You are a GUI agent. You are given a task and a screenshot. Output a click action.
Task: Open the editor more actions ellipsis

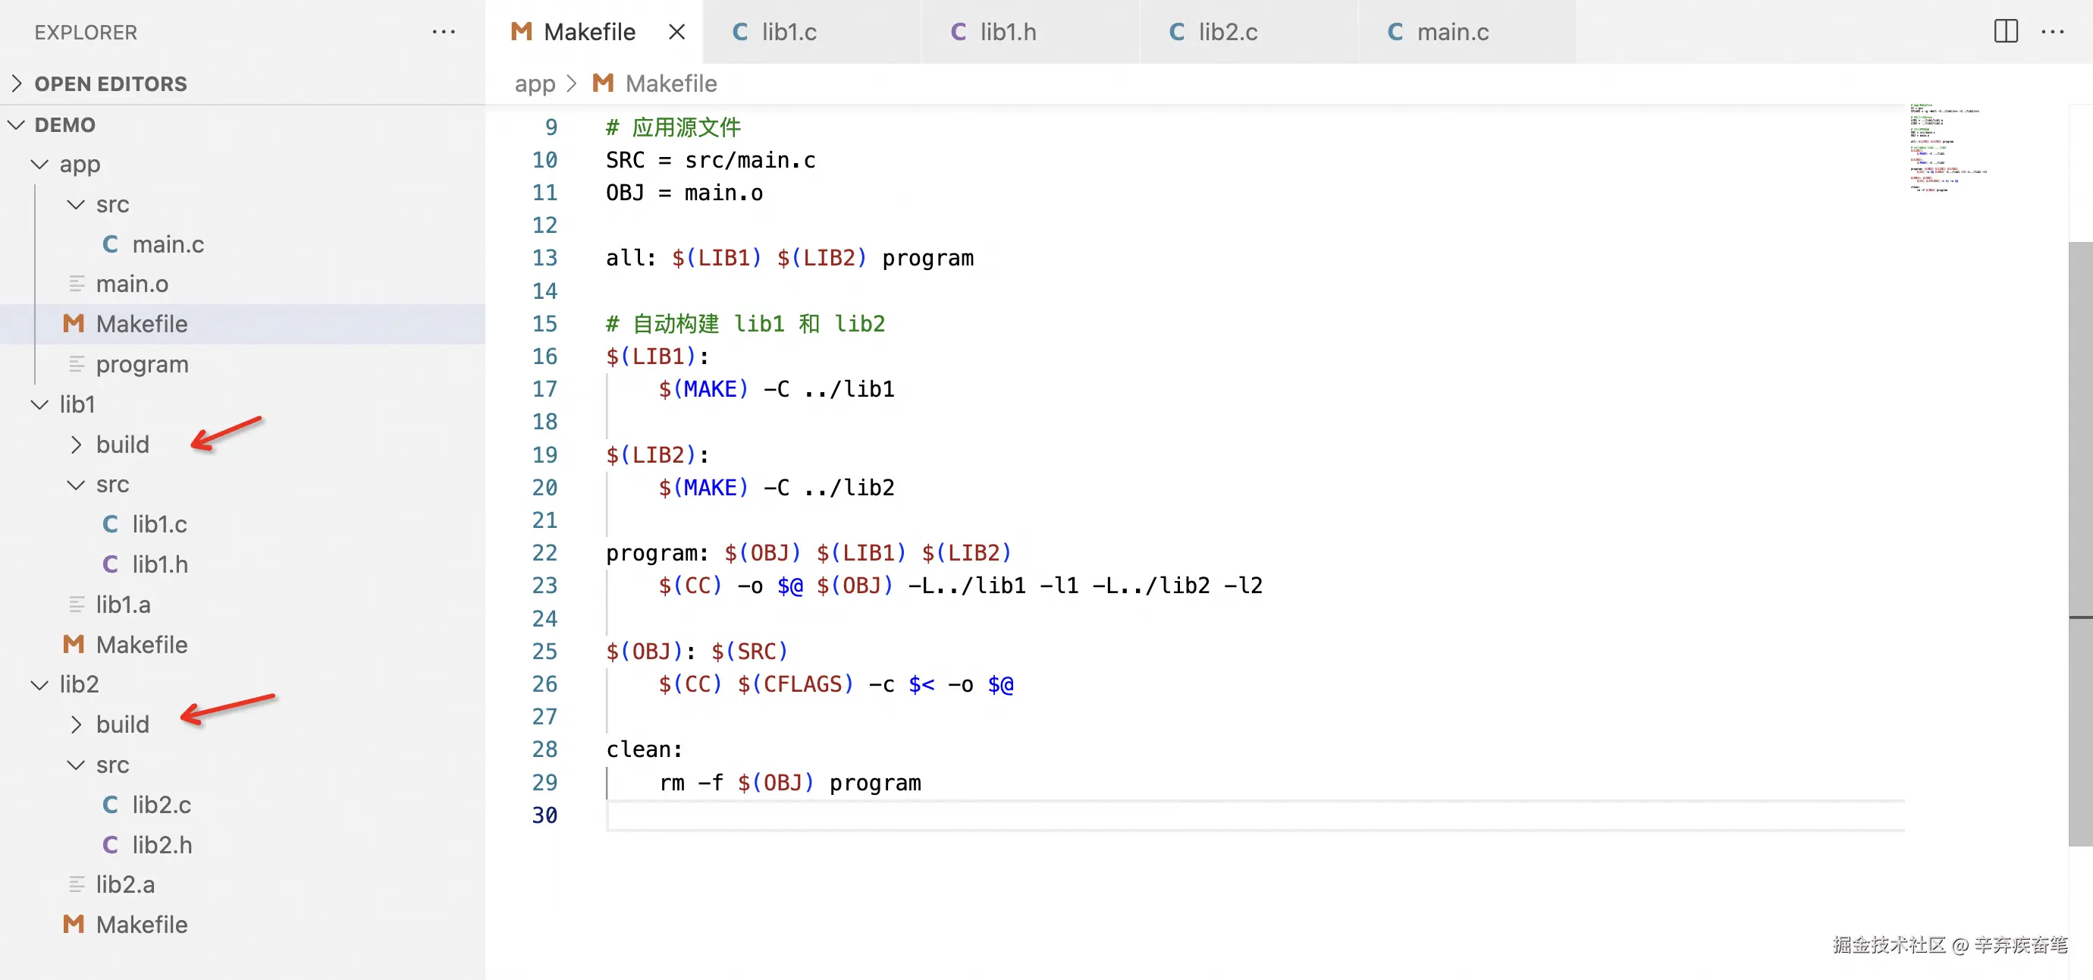(x=2052, y=32)
